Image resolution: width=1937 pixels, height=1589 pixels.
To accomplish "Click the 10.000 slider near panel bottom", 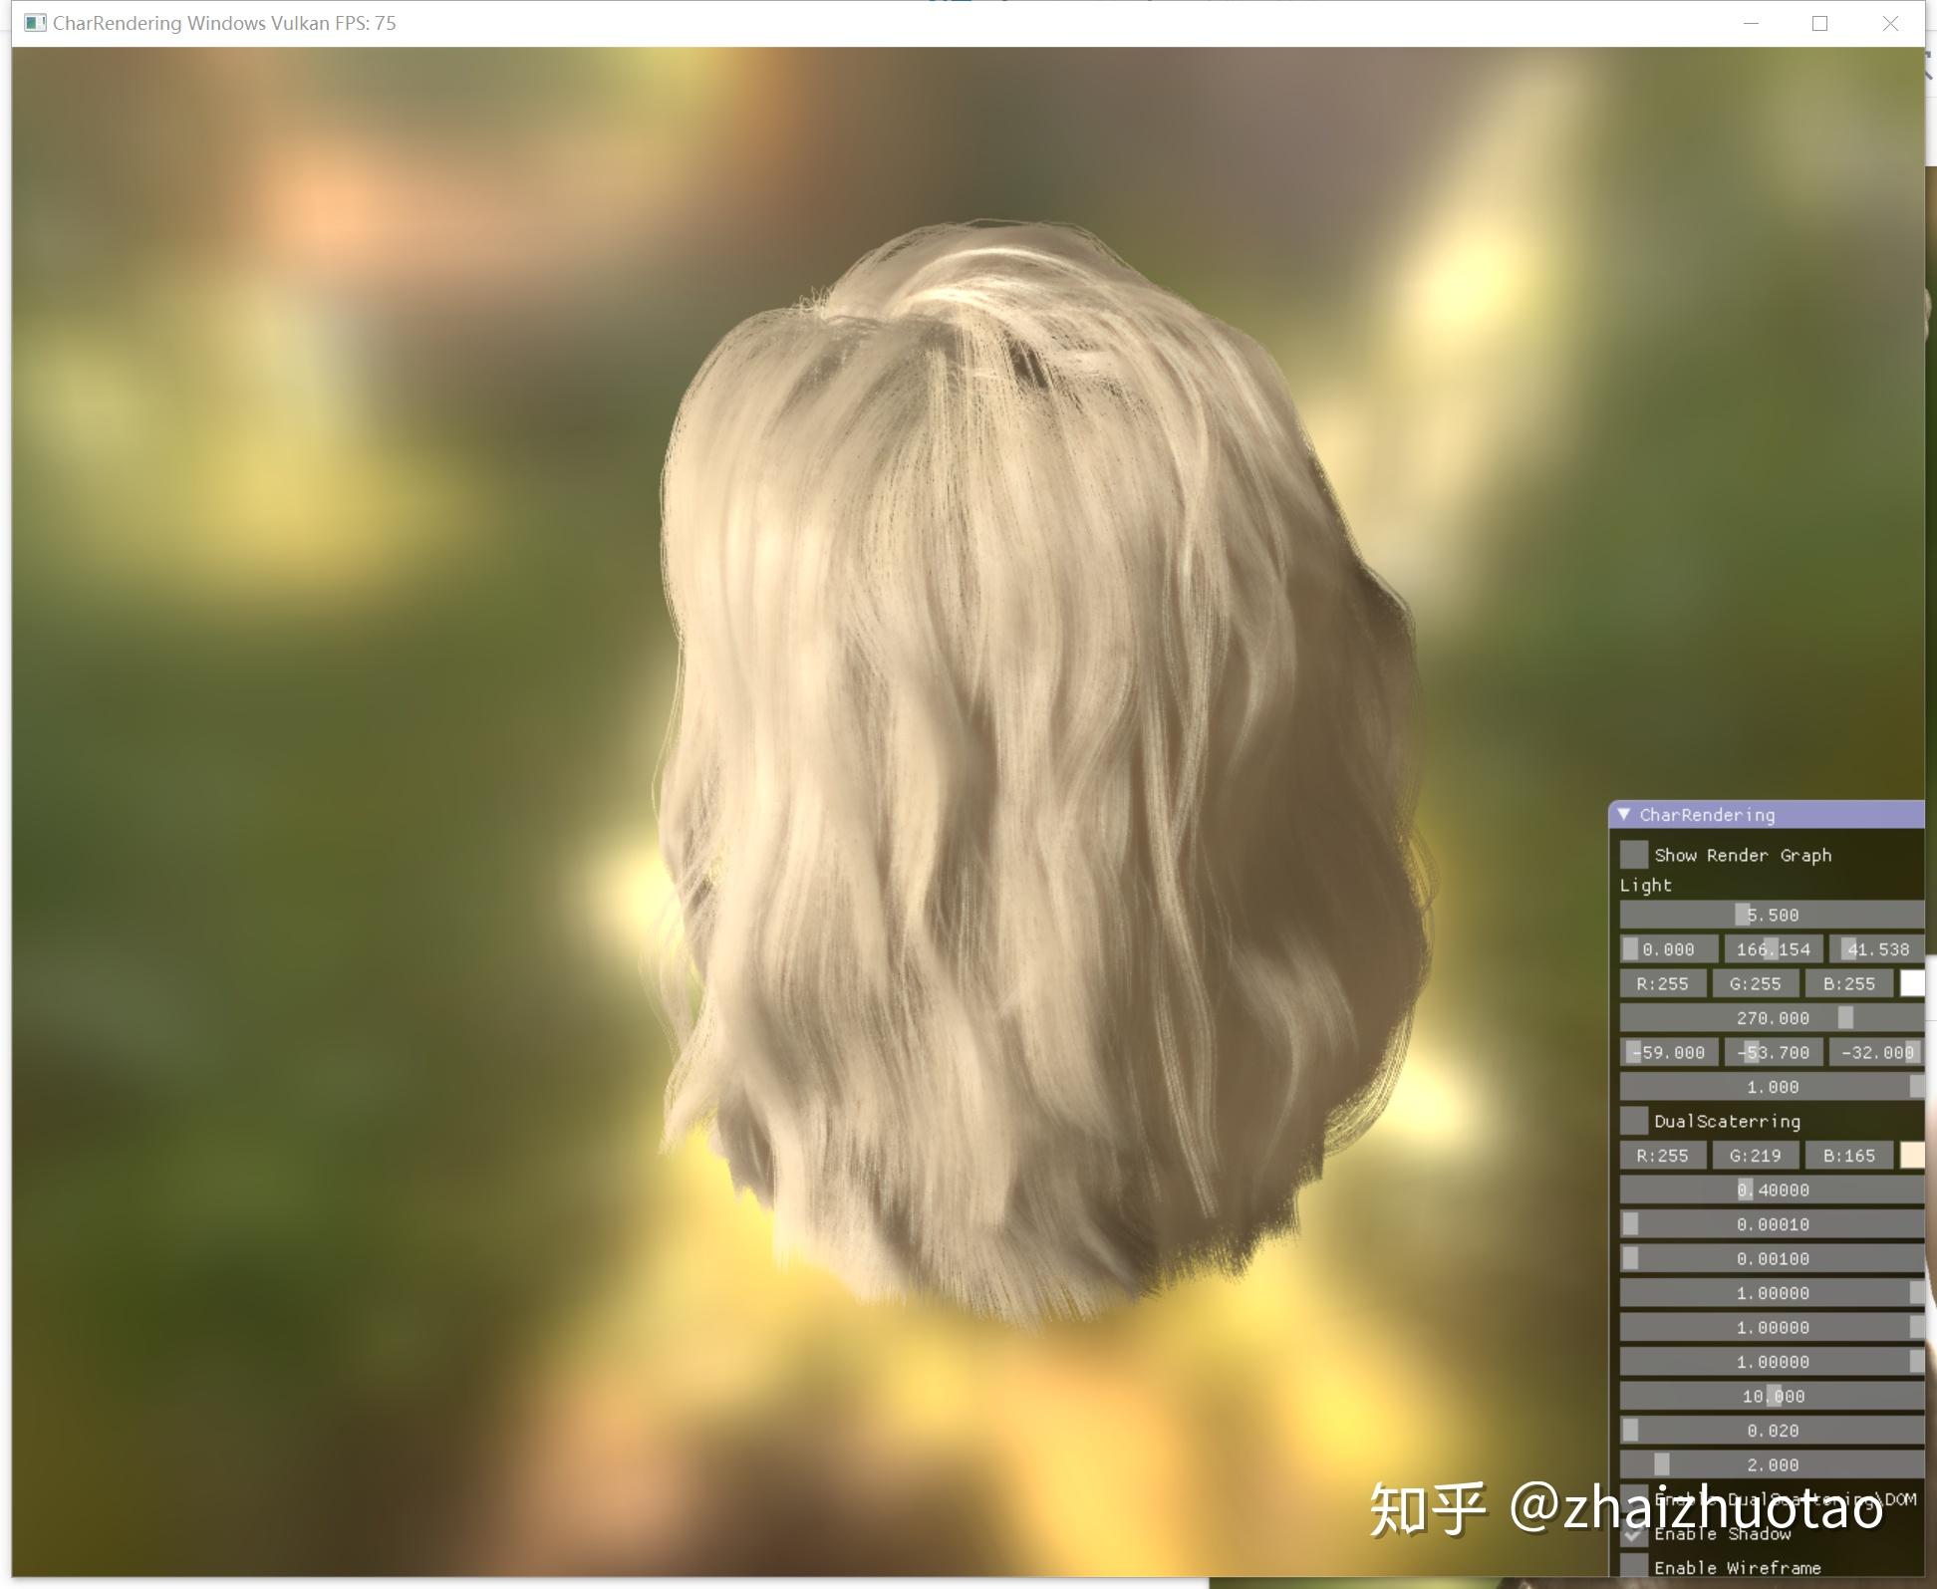I will click(x=1772, y=1396).
